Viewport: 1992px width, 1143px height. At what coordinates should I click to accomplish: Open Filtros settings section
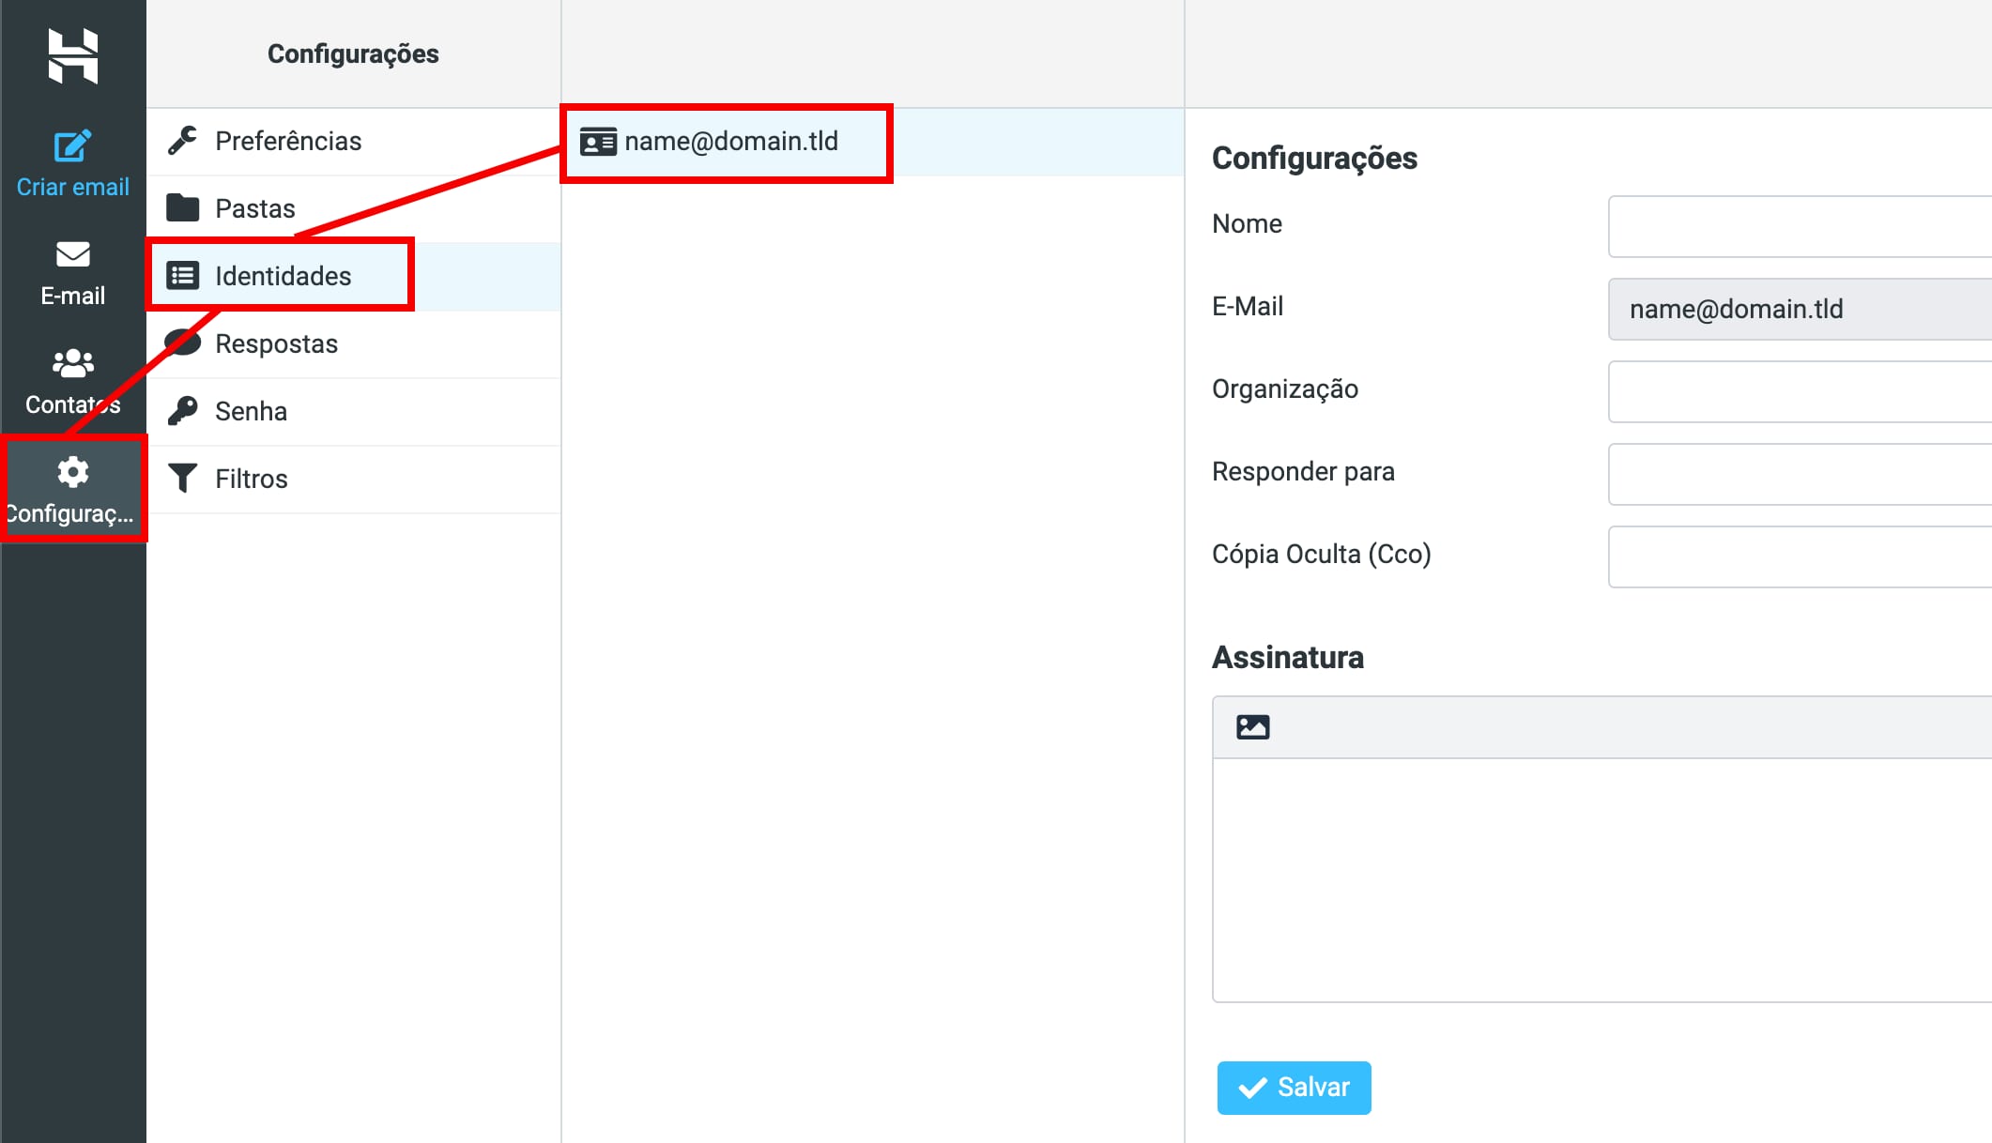251,479
